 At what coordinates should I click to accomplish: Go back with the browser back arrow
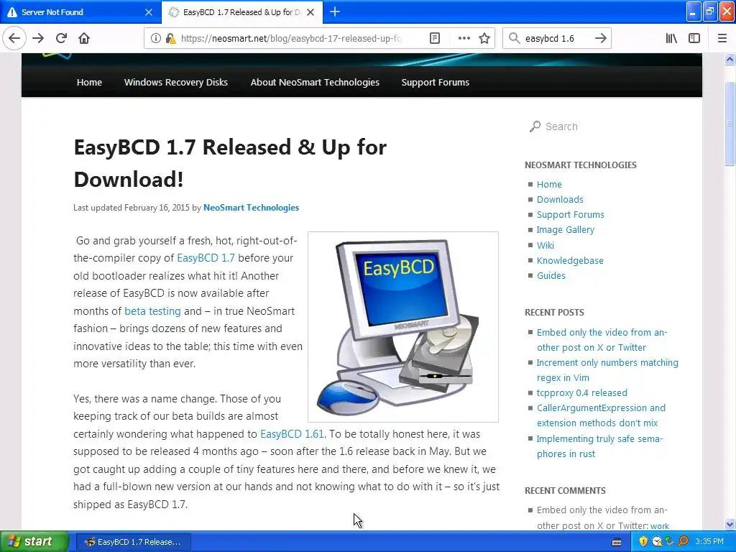14,38
